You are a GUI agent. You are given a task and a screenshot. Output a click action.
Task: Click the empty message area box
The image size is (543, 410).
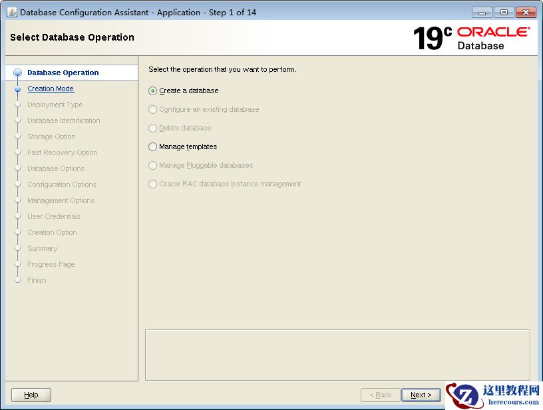[x=337, y=355]
